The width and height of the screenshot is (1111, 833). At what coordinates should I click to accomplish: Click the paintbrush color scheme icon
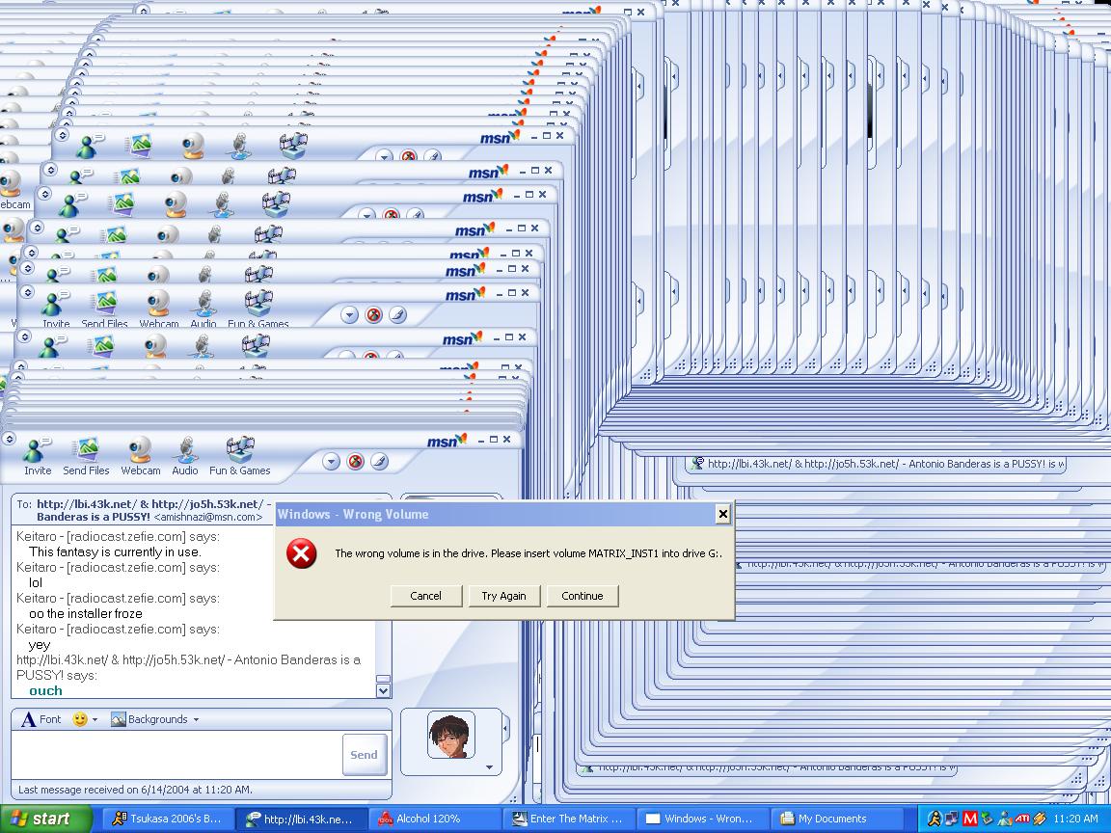click(x=379, y=462)
